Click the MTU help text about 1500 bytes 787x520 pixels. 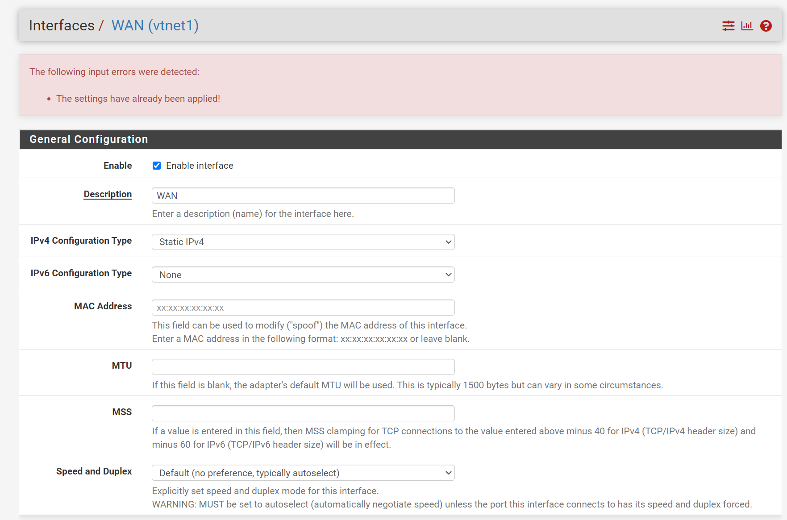click(407, 385)
